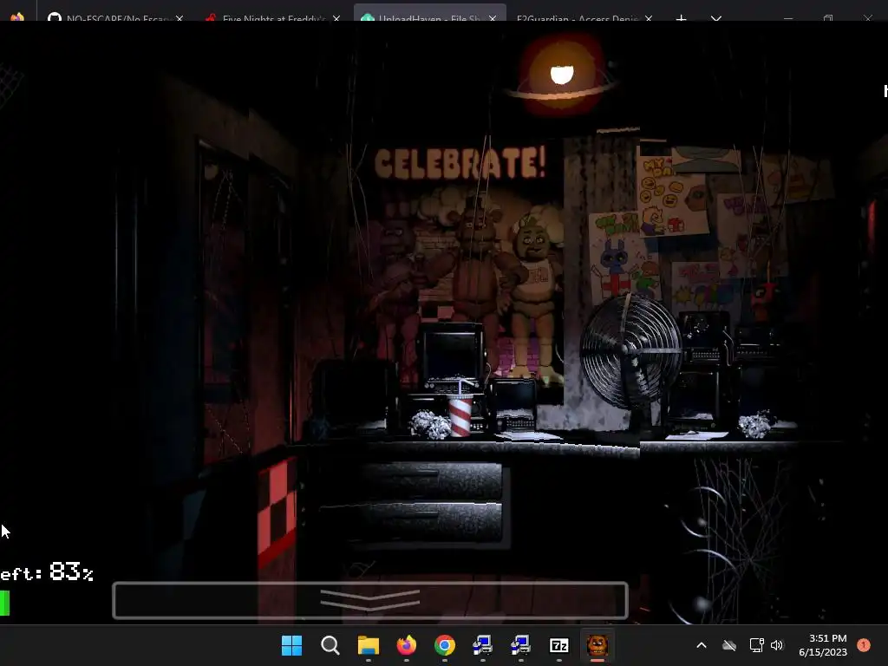Open network status tray icon
Image resolution: width=888 pixels, height=666 pixels.
tap(756, 645)
